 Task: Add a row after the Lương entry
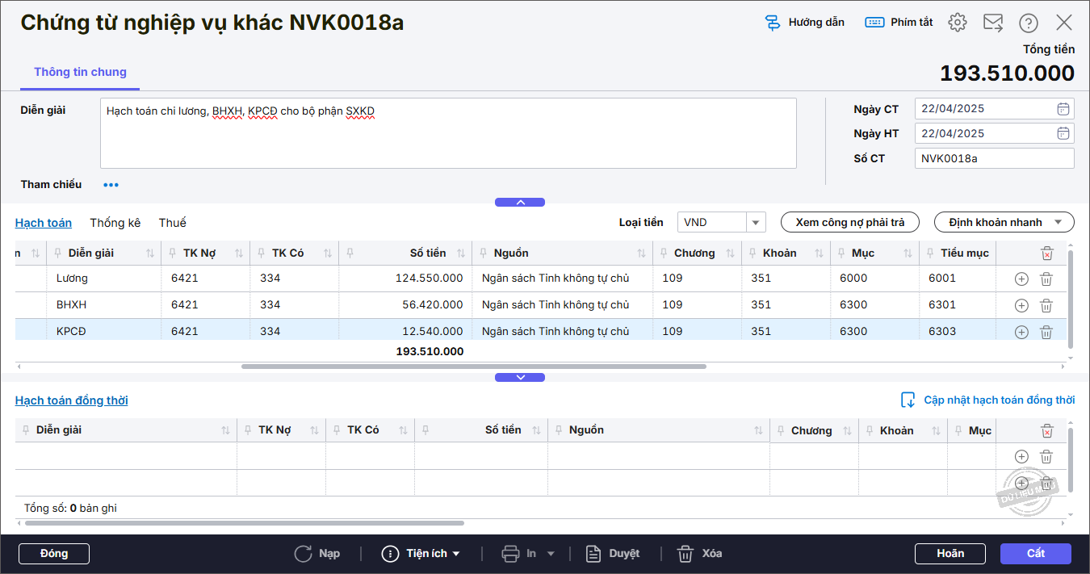click(1021, 279)
